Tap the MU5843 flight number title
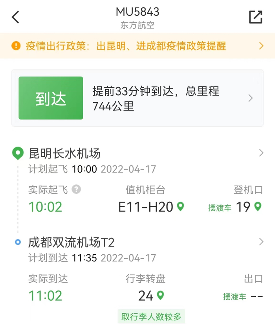Viewport: 275px width, 331px height. (x=137, y=12)
